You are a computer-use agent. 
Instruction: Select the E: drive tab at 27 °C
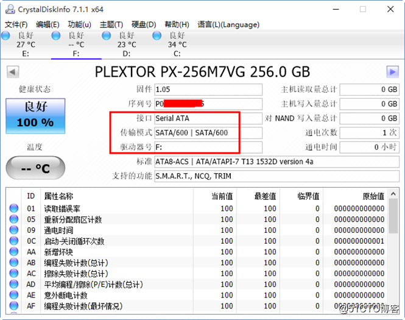[26, 44]
